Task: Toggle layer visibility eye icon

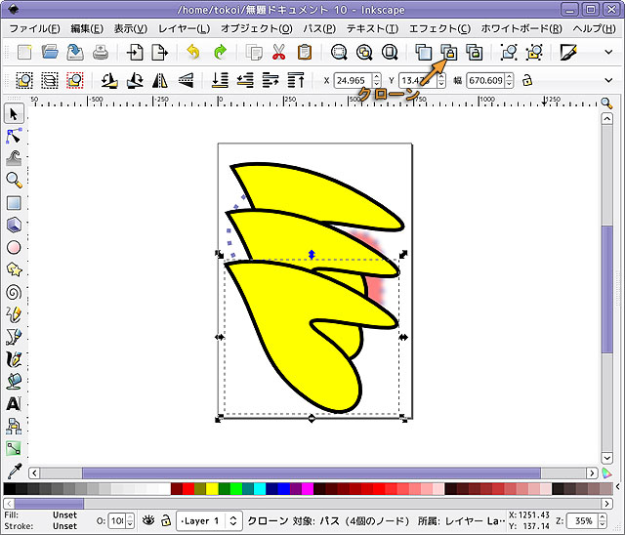Action: [148, 520]
